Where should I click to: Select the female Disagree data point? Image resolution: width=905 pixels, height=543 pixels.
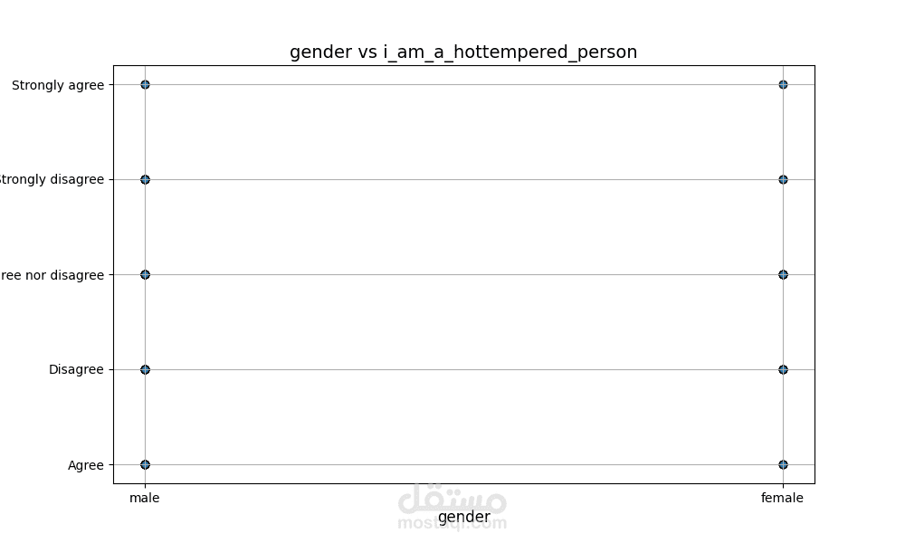[783, 369]
